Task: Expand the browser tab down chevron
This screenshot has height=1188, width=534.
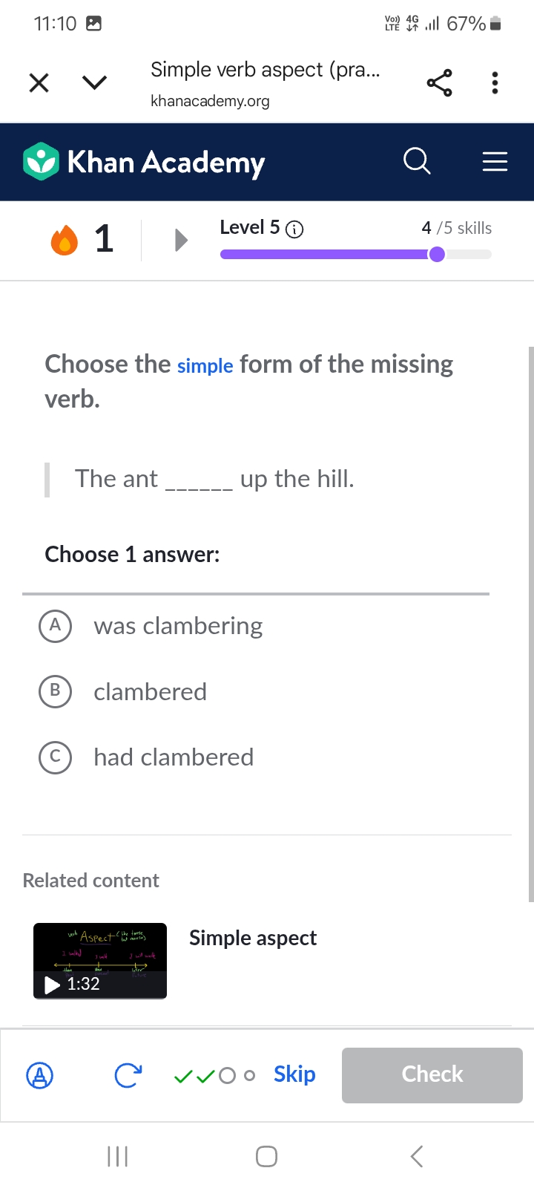Action: (94, 82)
